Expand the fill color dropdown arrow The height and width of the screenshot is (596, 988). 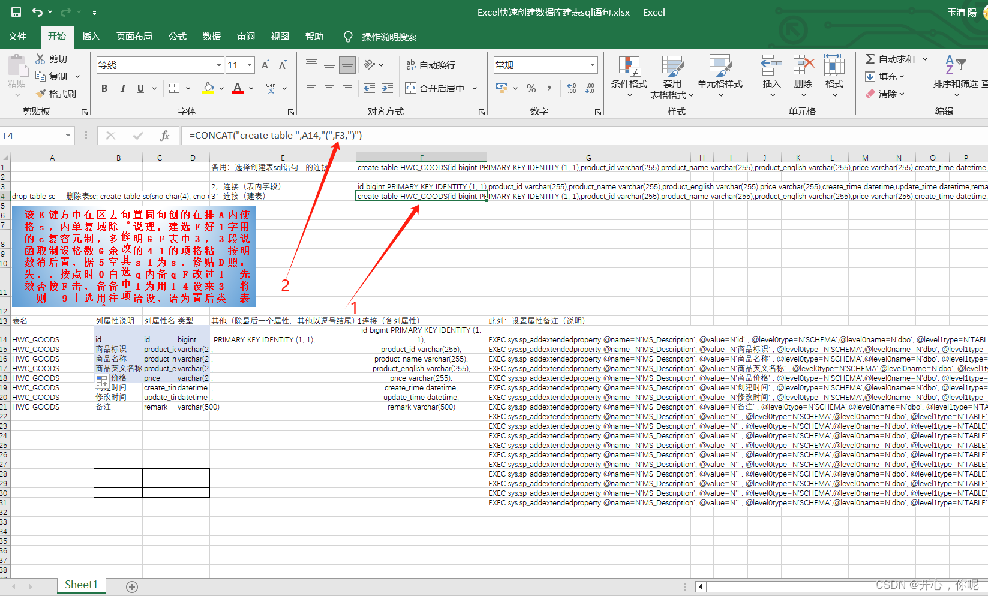[221, 88]
